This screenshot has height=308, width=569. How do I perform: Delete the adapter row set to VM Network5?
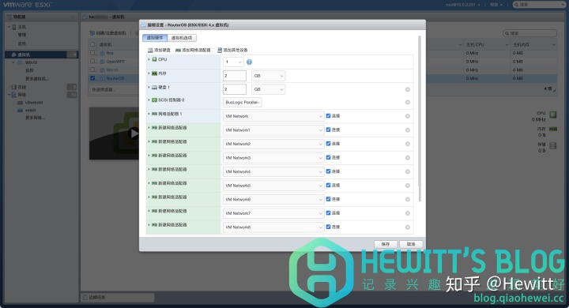[x=408, y=186]
